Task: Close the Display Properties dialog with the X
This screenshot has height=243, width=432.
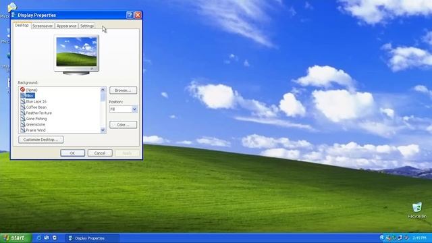Action: pos(138,15)
